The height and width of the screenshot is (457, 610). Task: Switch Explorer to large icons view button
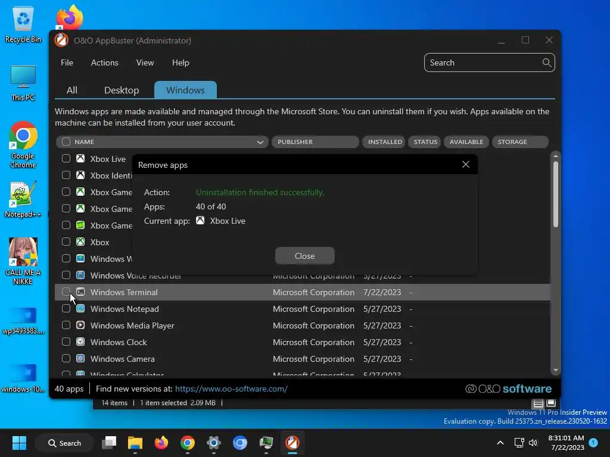click(x=551, y=403)
